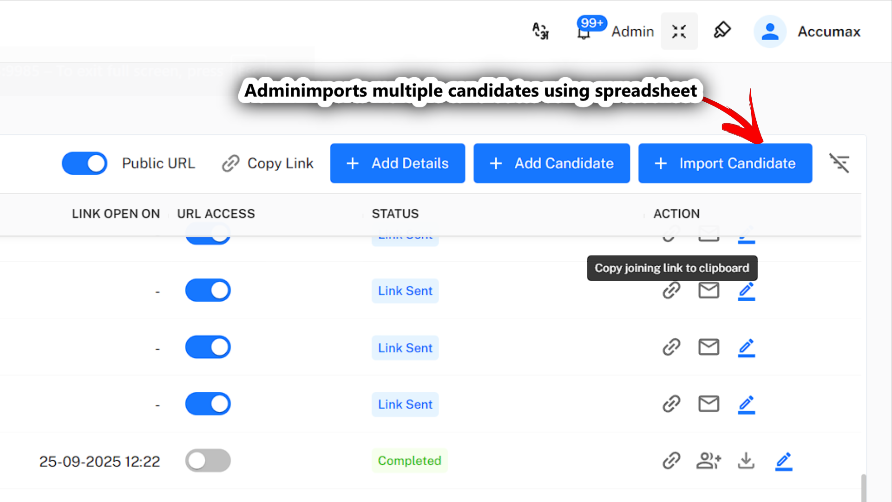Select the URL ACCESS column header
This screenshot has height=502, width=892.
(x=216, y=214)
